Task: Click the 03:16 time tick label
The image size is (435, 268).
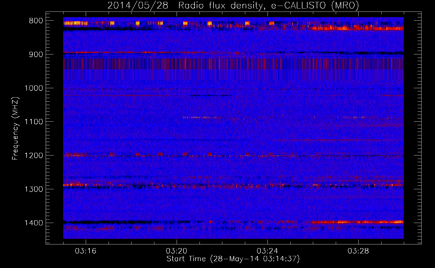Action: [85, 251]
